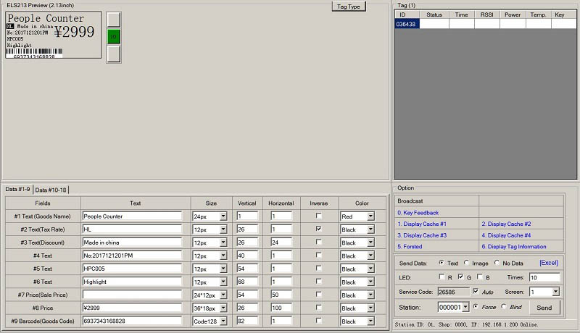Toggle Inverse checkbox for #9 Barcode row
Viewport: 580px width, 333px height.
click(x=318, y=321)
